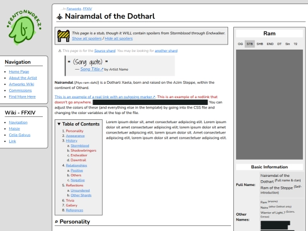Open the Song Title link

click(92, 69)
